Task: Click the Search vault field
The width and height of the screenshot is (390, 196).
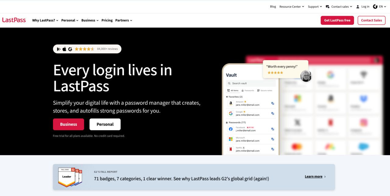Action: 251,83
